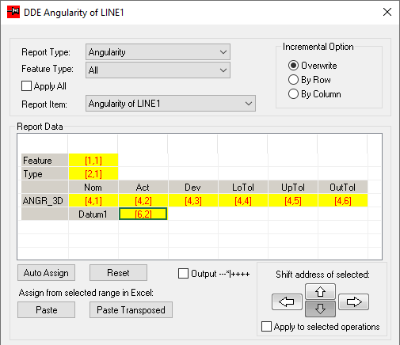Viewport: 400px width, 345px height.
Task: Click the red DDE application icon
Action: coord(13,12)
